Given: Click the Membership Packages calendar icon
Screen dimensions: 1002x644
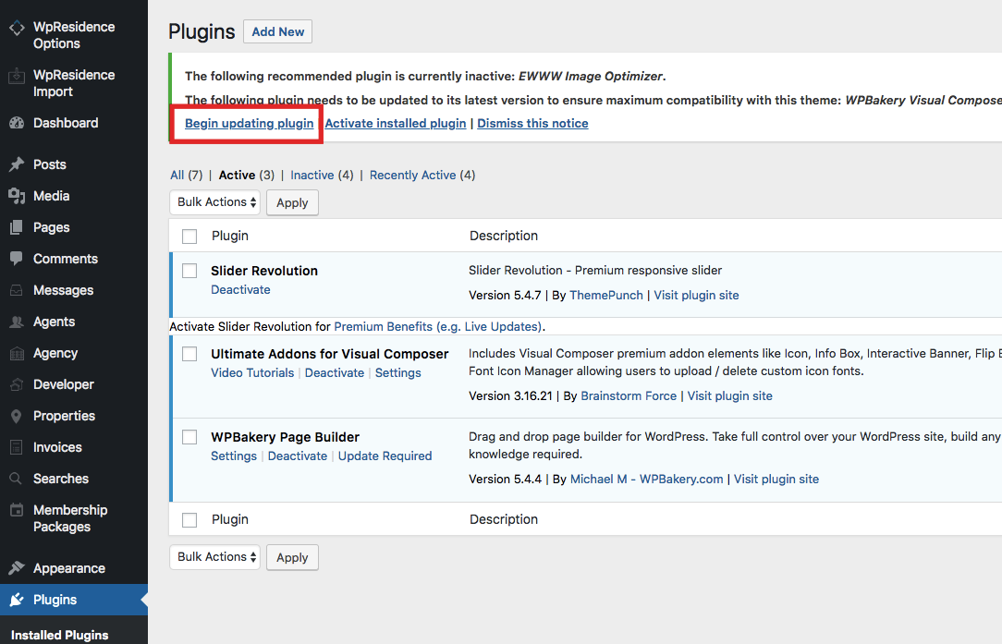Looking at the screenshot, I should [18, 510].
